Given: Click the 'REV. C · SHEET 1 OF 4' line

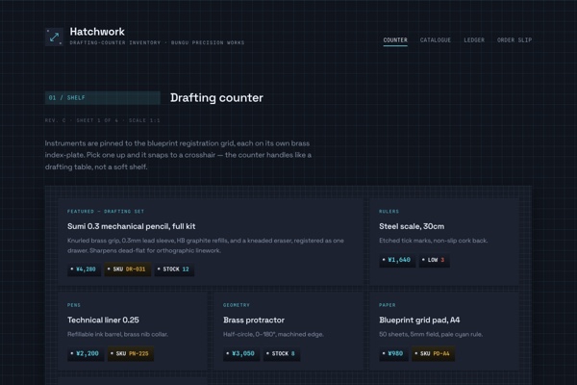Looking at the screenshot, I should pyautogui.click(x=102, y=120).
